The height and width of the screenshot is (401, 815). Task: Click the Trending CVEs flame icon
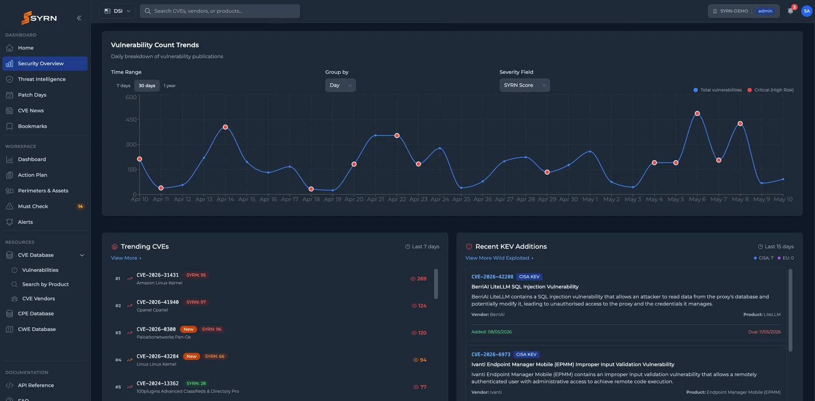[x=114, y=247]
